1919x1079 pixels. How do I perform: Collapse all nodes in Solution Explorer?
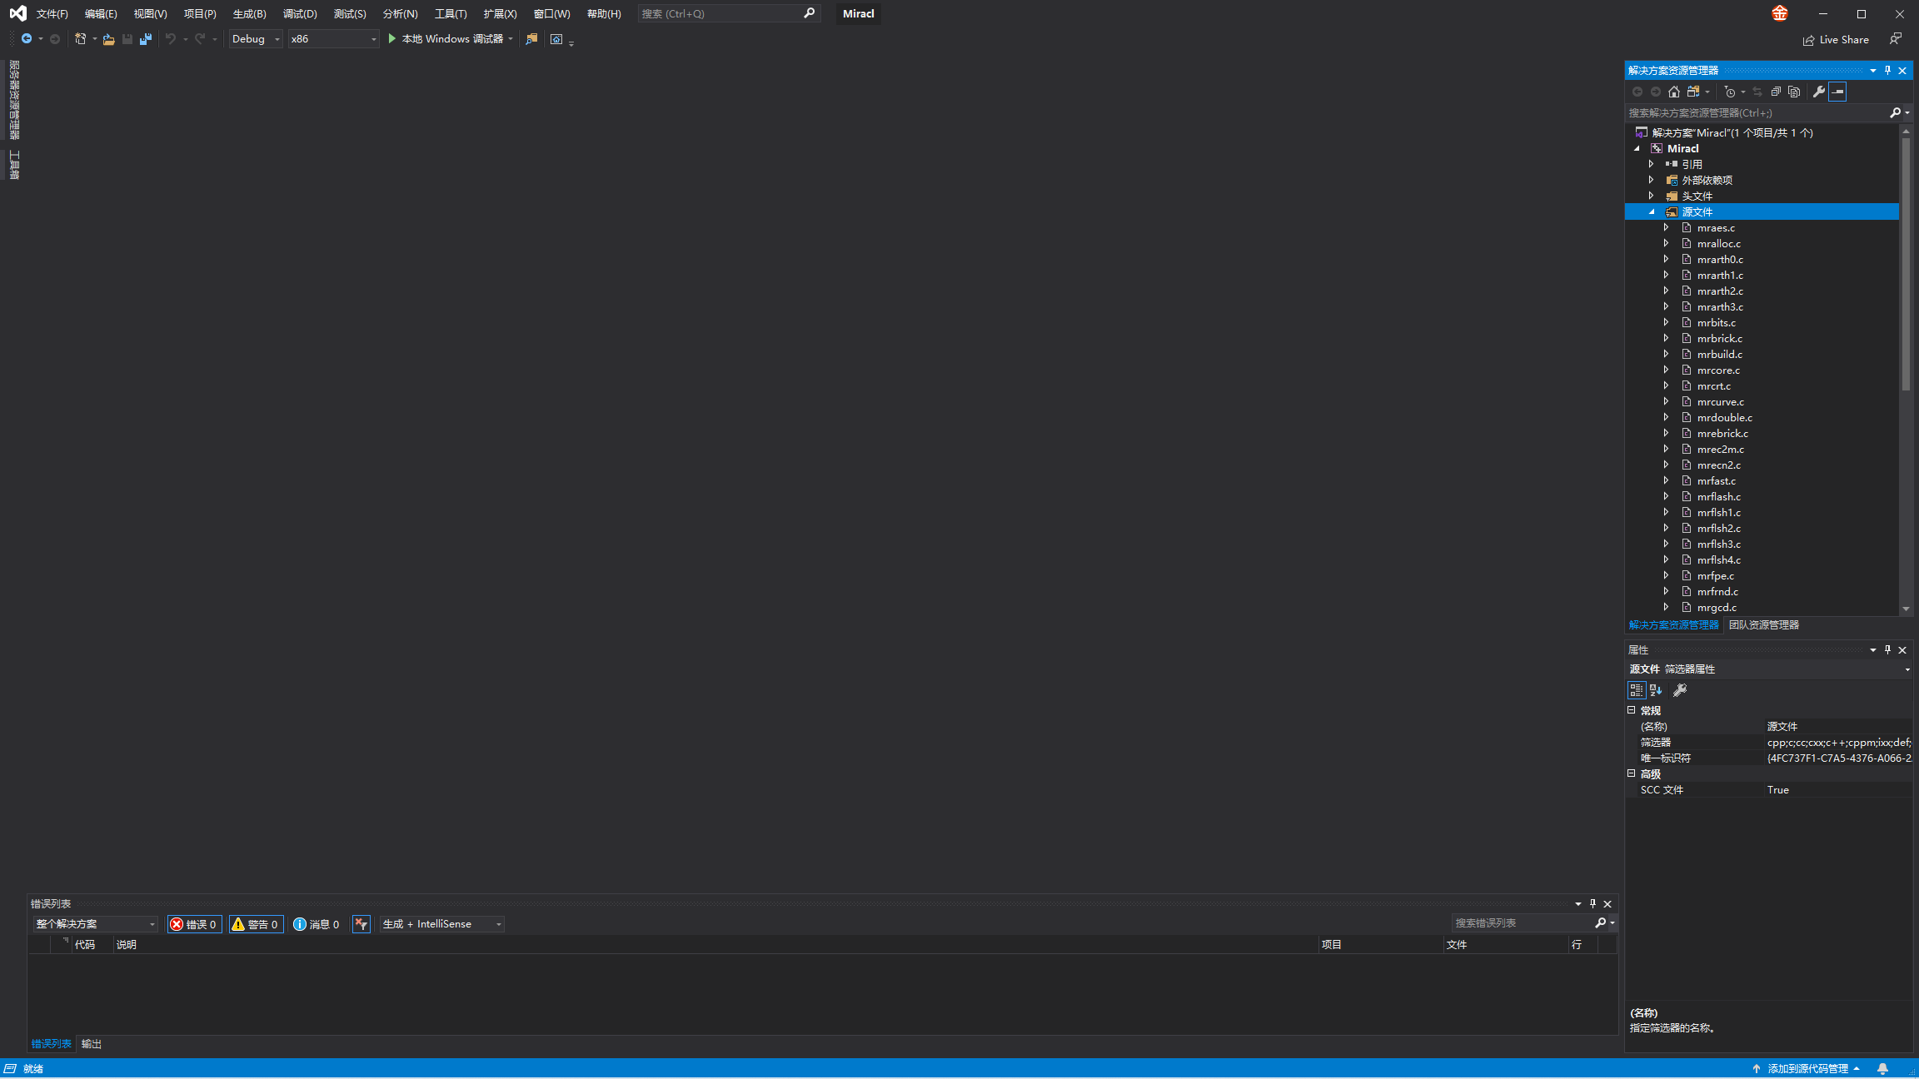(1776, 92)
